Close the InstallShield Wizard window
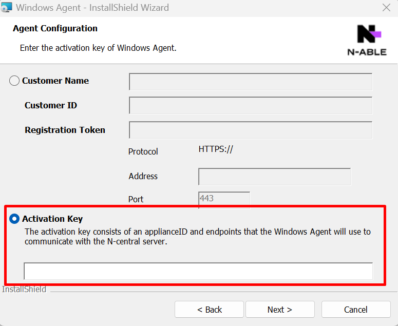The image size is (398, 326). (x=386, y=8)
